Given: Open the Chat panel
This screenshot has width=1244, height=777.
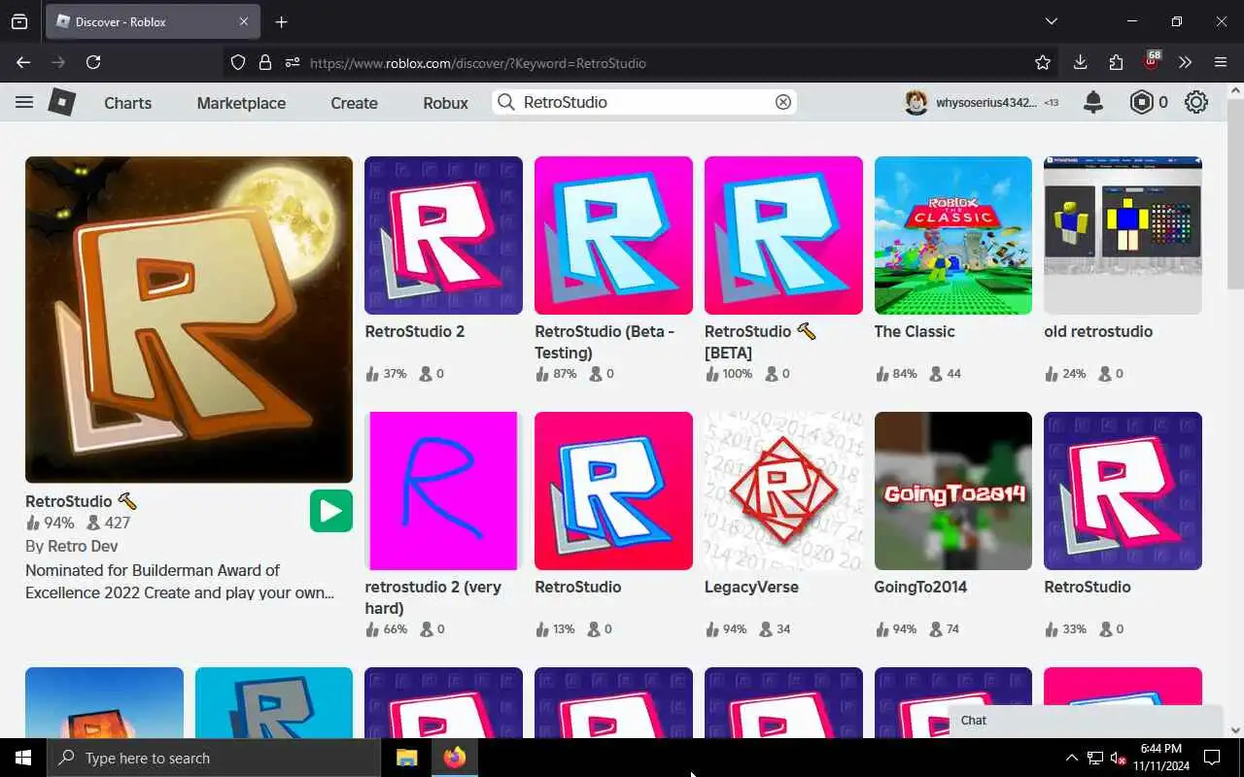Looking at the screenshot, I should pyautogui.click(x=1086, y=721).
